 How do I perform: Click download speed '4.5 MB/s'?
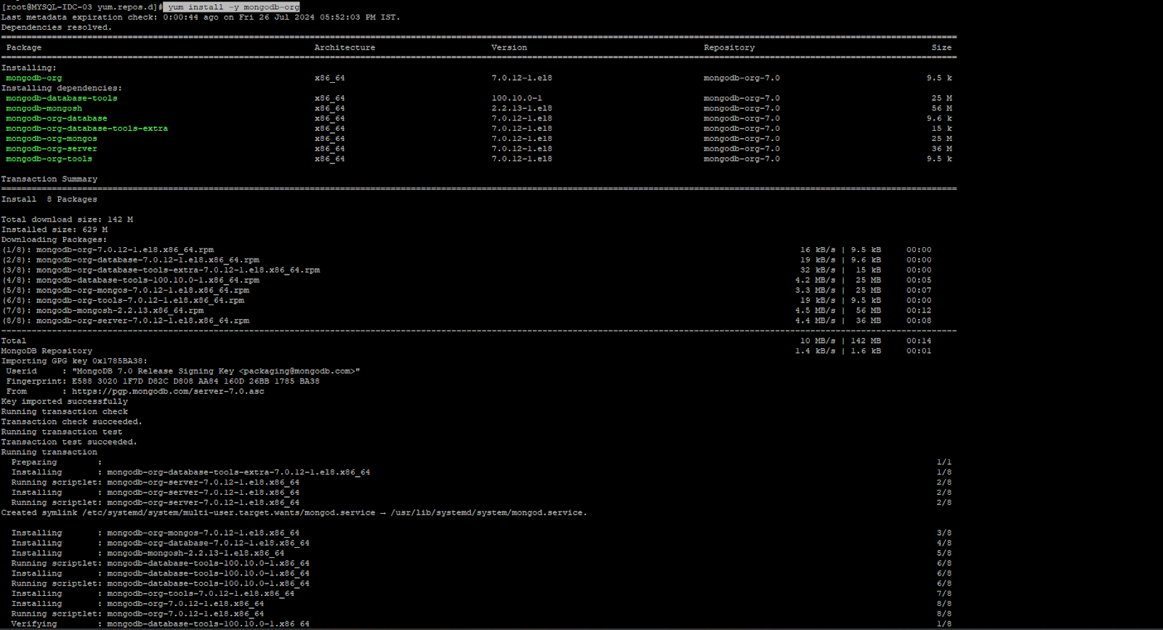click(816, 311)
